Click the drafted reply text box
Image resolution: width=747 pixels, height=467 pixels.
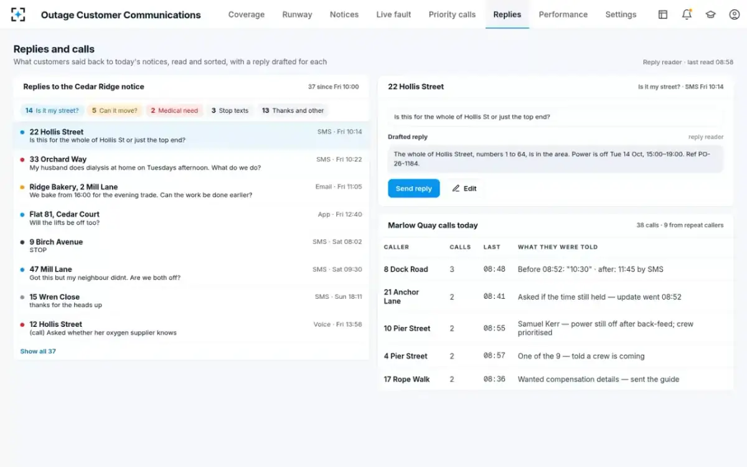point(555,159)
